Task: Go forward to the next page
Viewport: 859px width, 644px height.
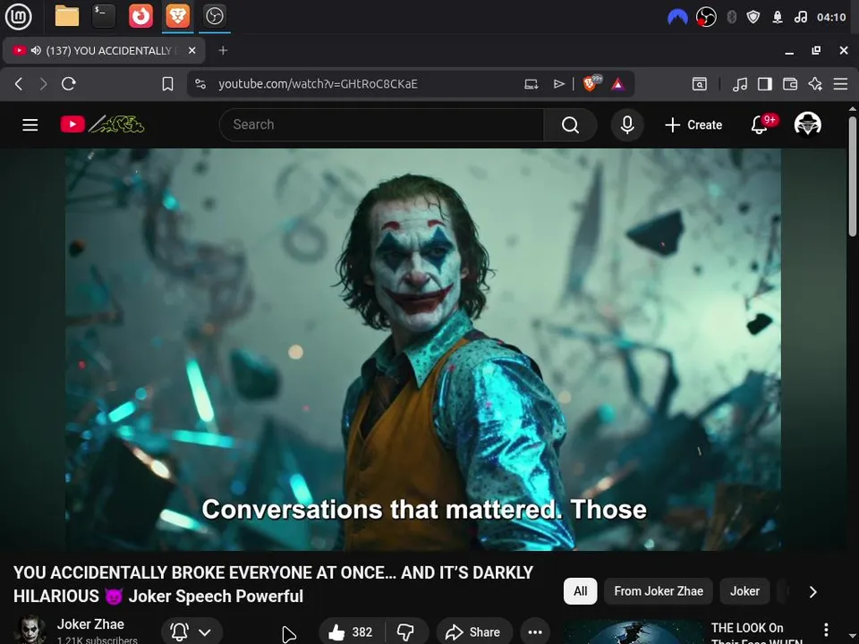Action: coord(43,84)
